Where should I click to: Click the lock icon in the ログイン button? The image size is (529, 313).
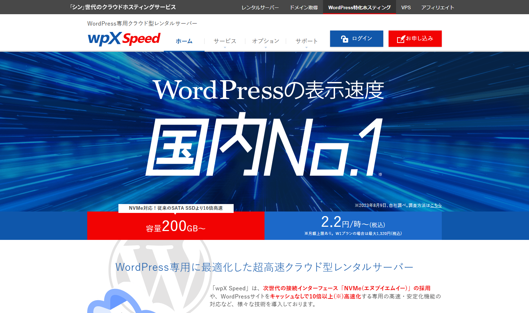tap(345, 39)
